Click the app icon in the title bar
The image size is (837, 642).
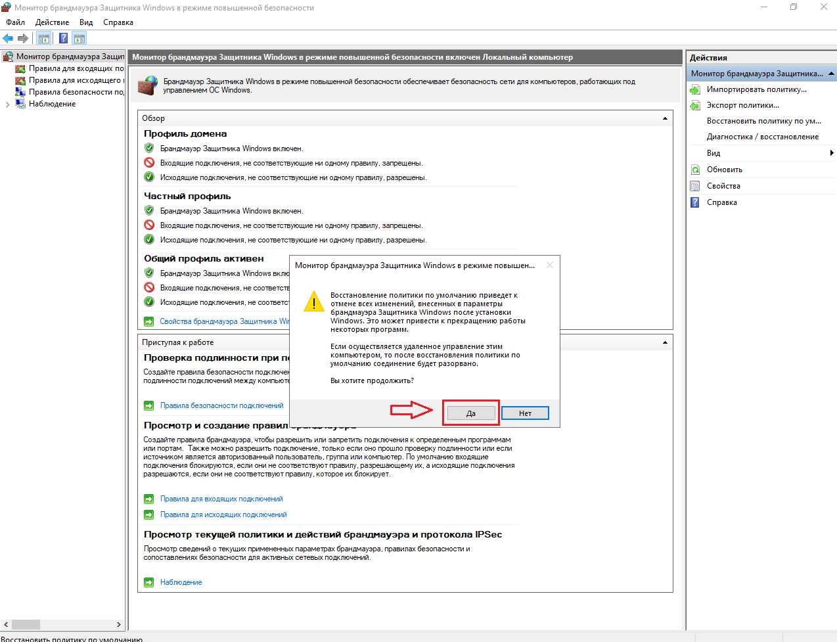7,7
